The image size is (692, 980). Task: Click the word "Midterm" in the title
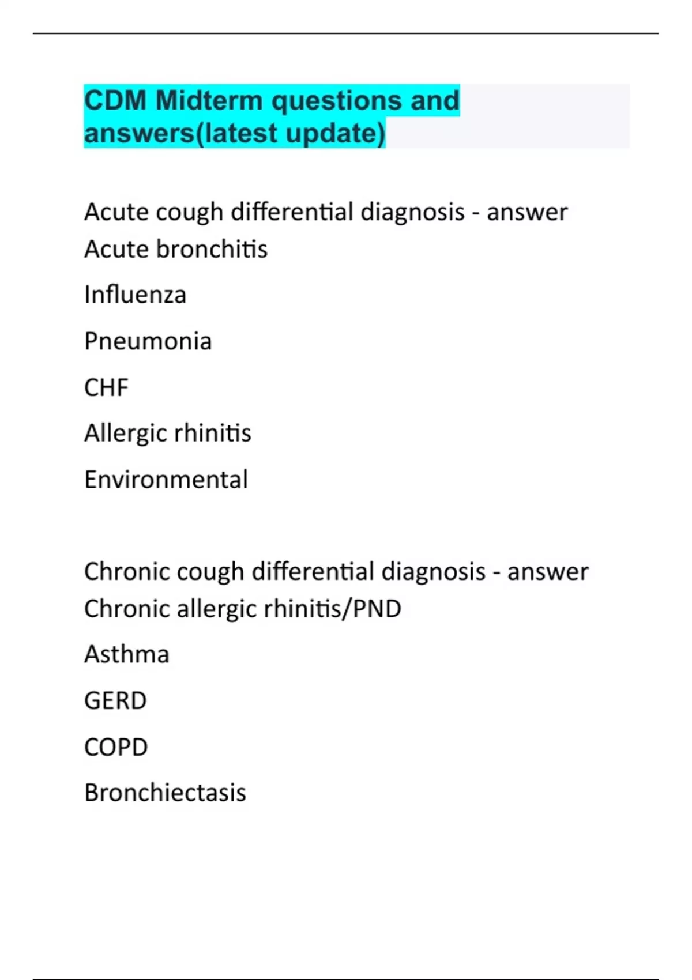209,101
